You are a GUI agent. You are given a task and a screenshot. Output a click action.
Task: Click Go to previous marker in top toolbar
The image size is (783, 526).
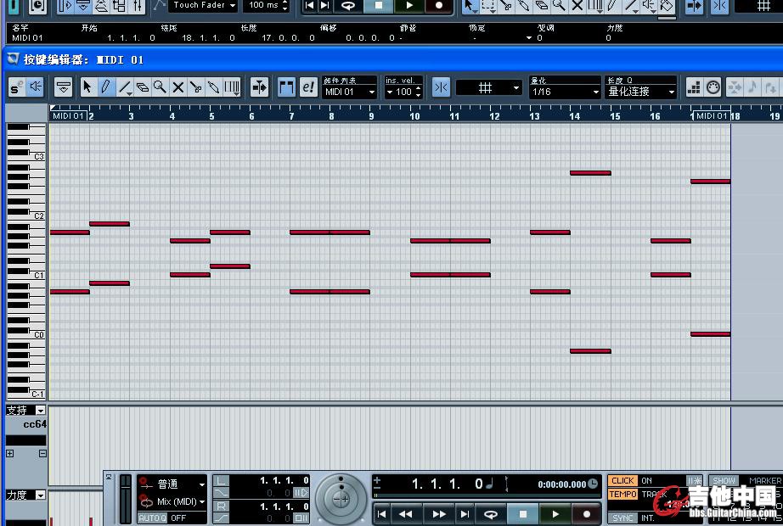(x=310, y=5)
